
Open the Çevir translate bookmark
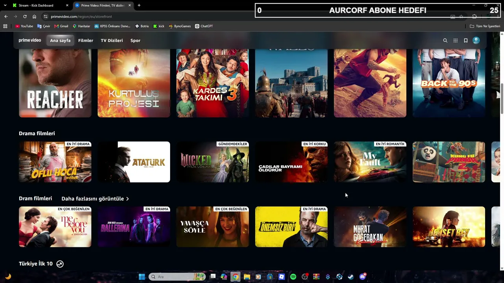44,26
